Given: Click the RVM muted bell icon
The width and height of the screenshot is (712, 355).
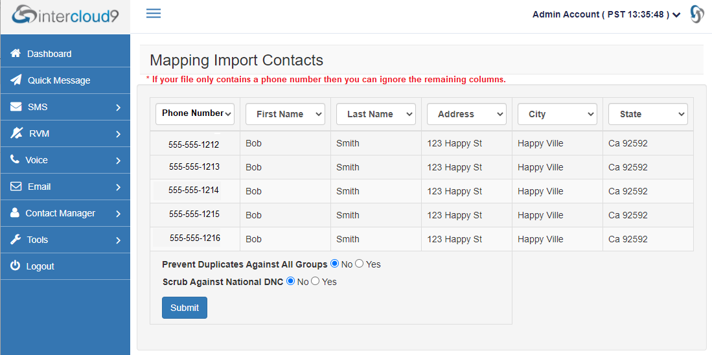Looking at the screenshot, I should (x=16, y=133).
